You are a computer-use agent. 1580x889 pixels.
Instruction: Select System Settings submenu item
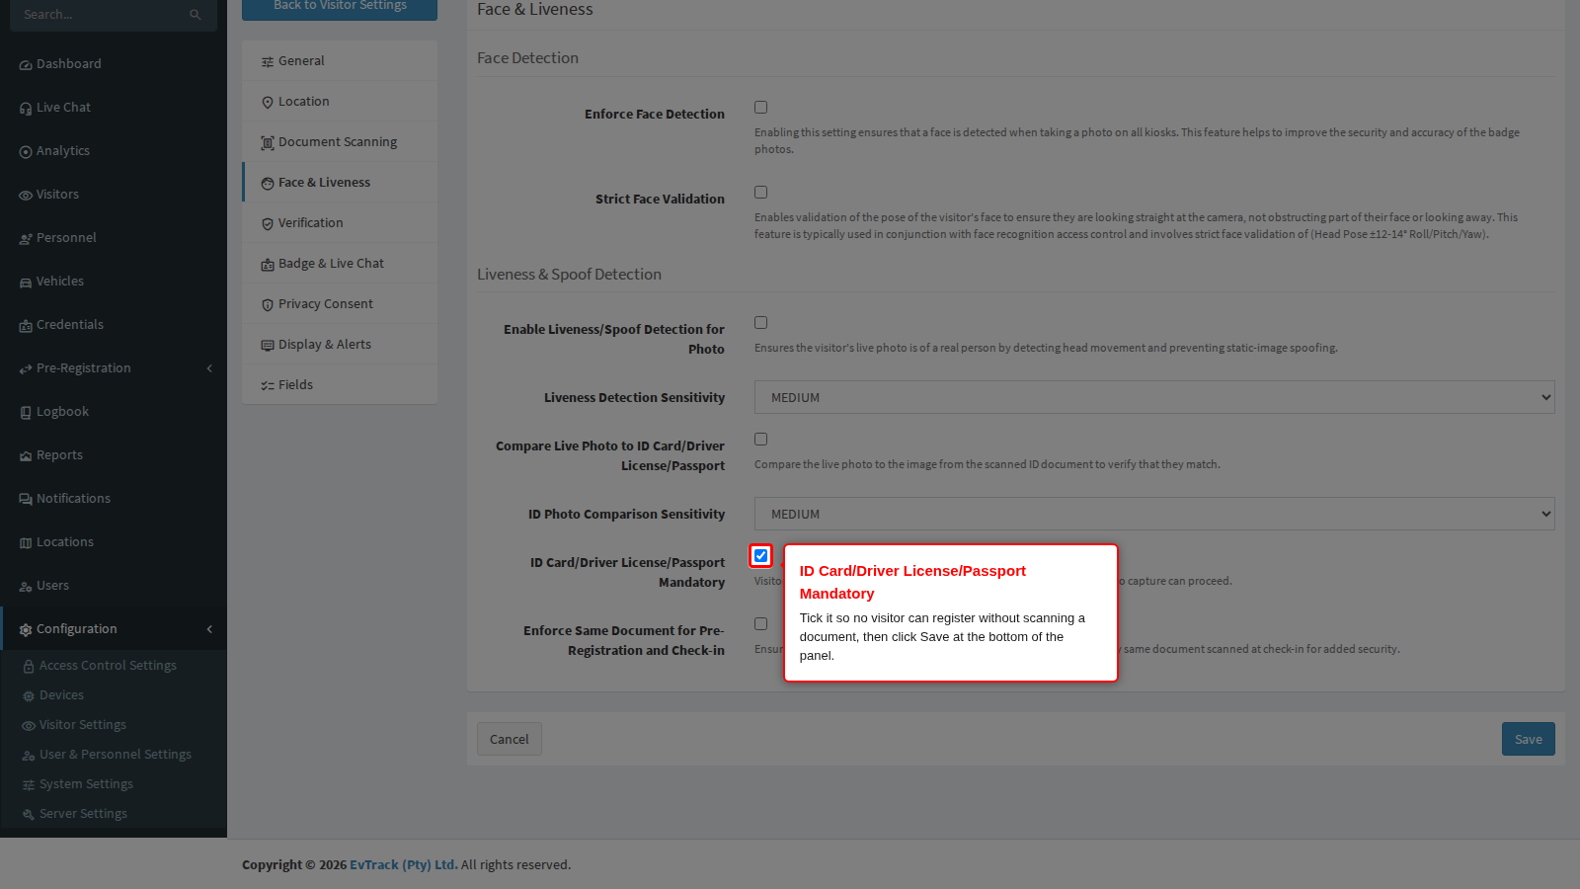click(x=114, y=784)
